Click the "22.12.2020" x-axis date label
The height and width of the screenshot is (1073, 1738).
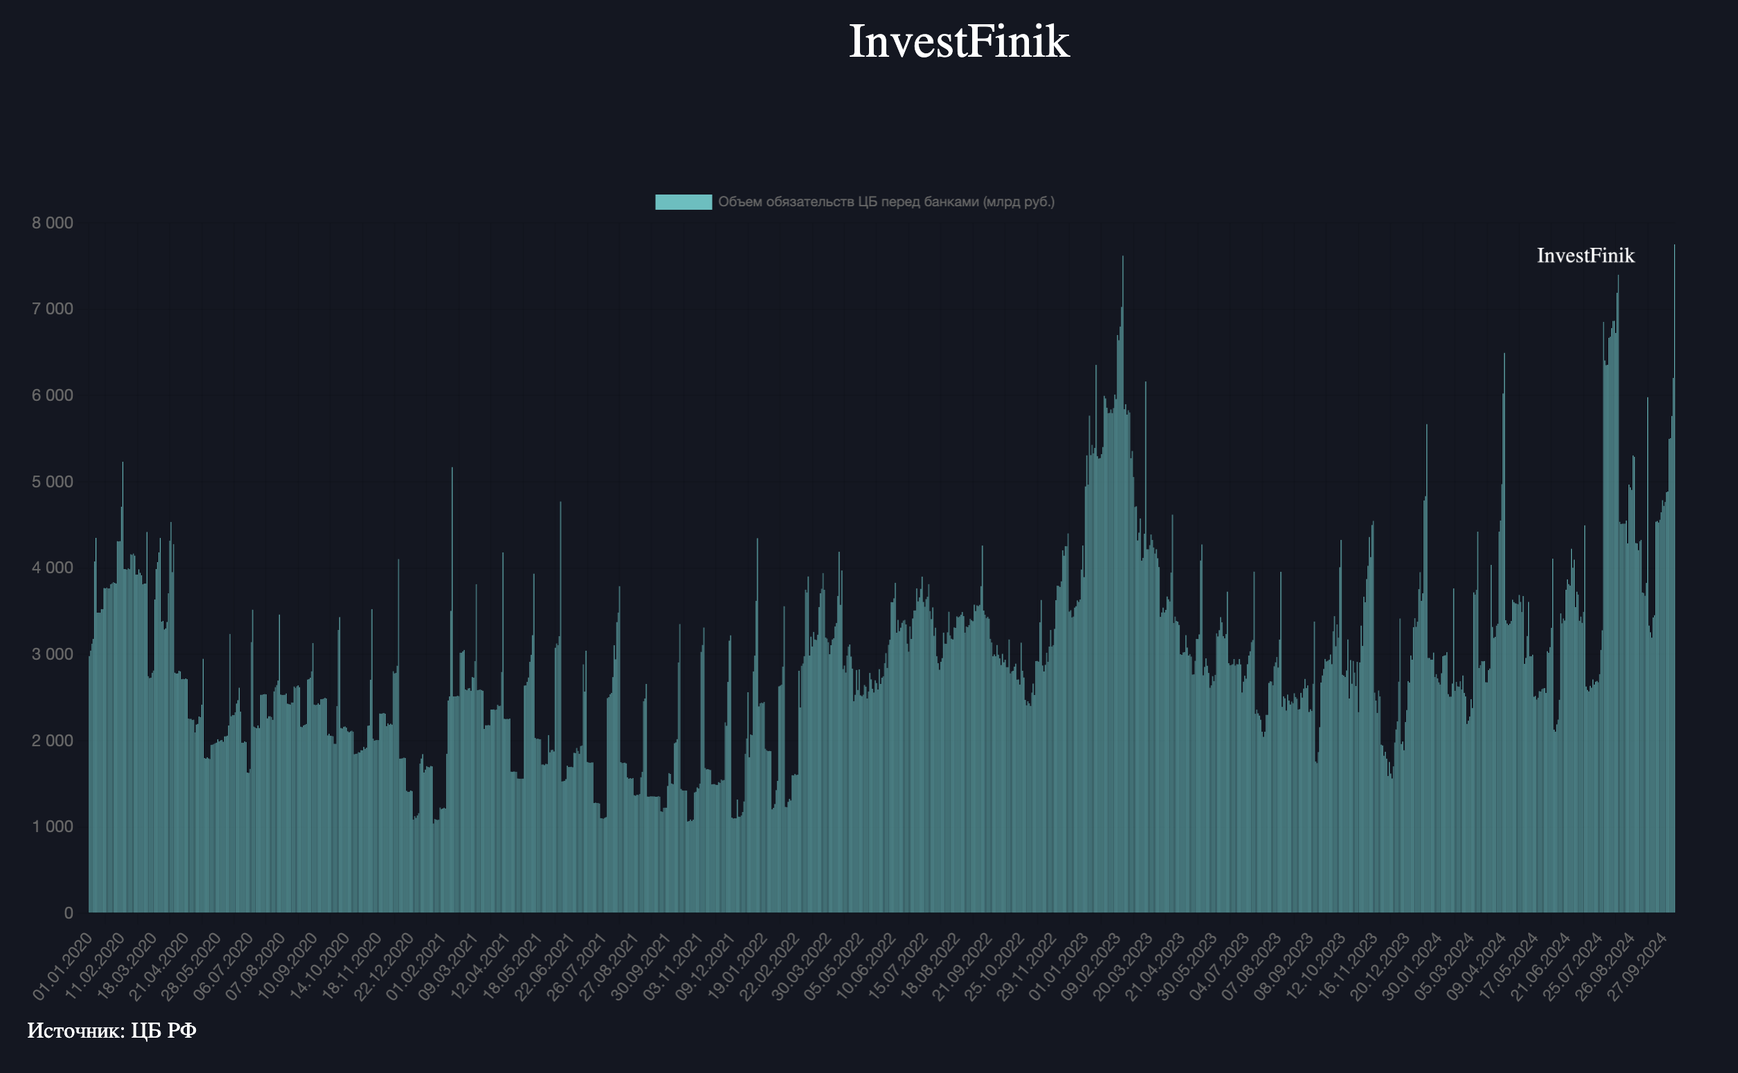click(384, 966)
